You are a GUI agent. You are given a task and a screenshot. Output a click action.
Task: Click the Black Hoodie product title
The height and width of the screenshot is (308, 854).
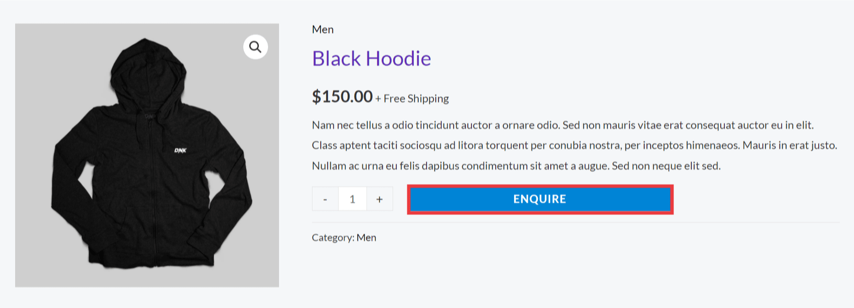tap(371, 59)
